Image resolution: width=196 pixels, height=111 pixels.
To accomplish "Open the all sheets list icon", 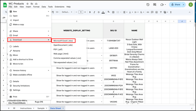I will [14, 108].
